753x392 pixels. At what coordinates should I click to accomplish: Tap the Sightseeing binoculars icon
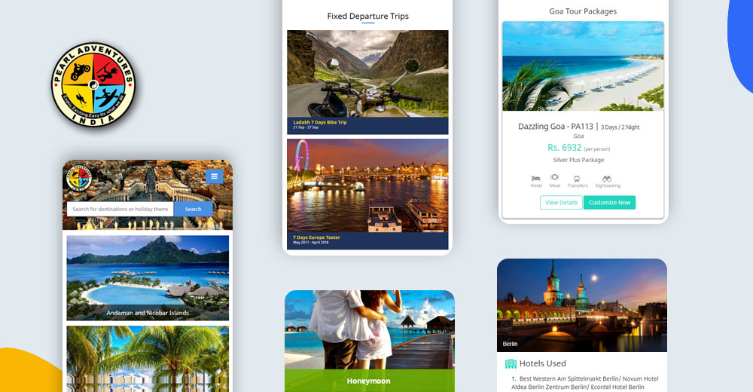(607, 178)
